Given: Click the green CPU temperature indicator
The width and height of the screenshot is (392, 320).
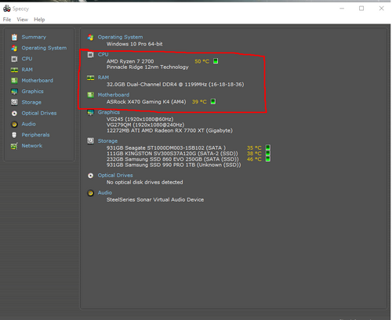Looking at the screenshot, I should [216, 61].
